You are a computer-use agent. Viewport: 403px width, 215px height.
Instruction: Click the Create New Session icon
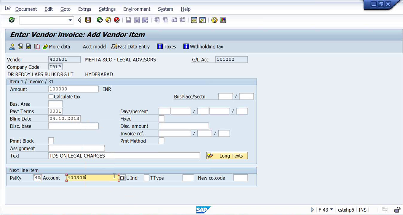(x=194, y=20)
